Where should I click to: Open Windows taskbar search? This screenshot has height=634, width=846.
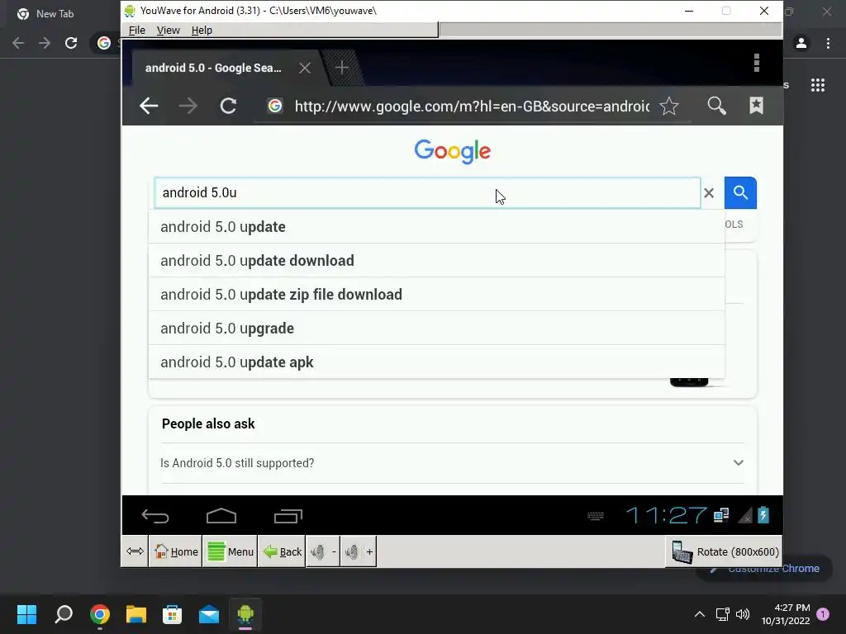64,614
